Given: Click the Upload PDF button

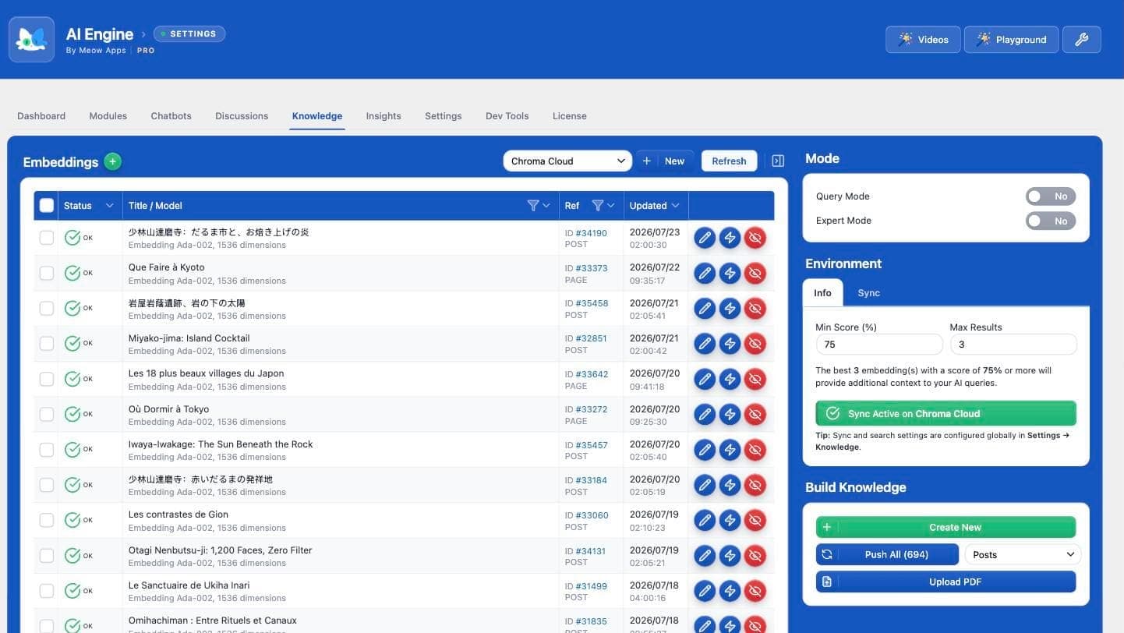Looking at the screenshot, I should point(946,582).
